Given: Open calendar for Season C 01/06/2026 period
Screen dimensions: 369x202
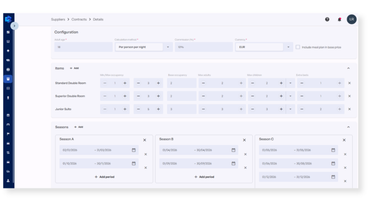Looking at the screenshot, I should [333, 163].
